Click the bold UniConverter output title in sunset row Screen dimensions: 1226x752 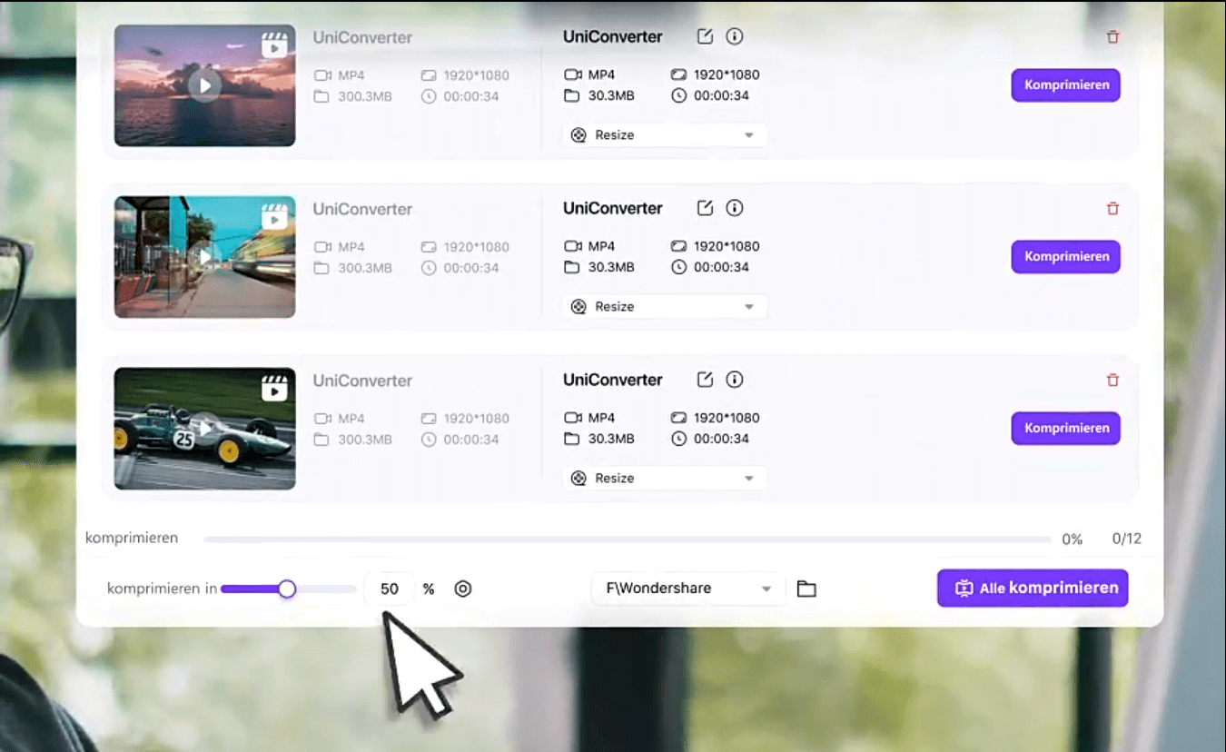point(613,37)
